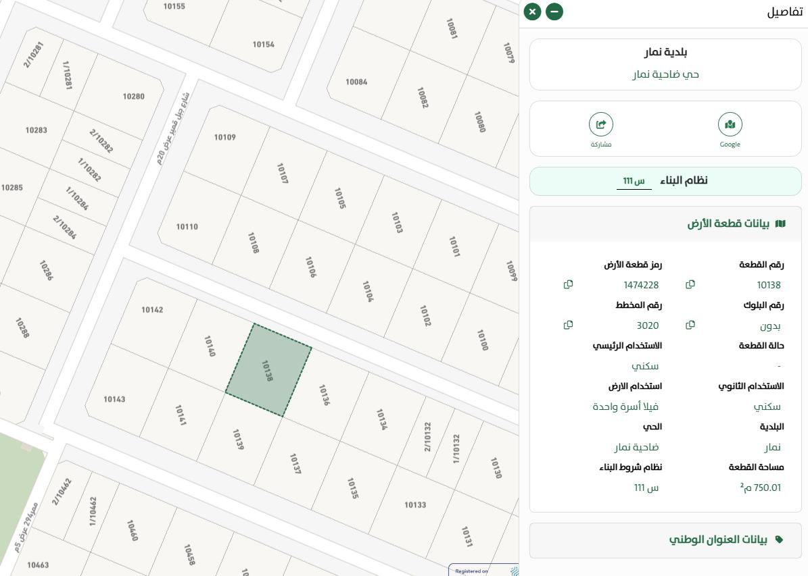Viewport: 808px width, 576px height.
Task: Select parcel 10140 on the map
Action: 211,346
